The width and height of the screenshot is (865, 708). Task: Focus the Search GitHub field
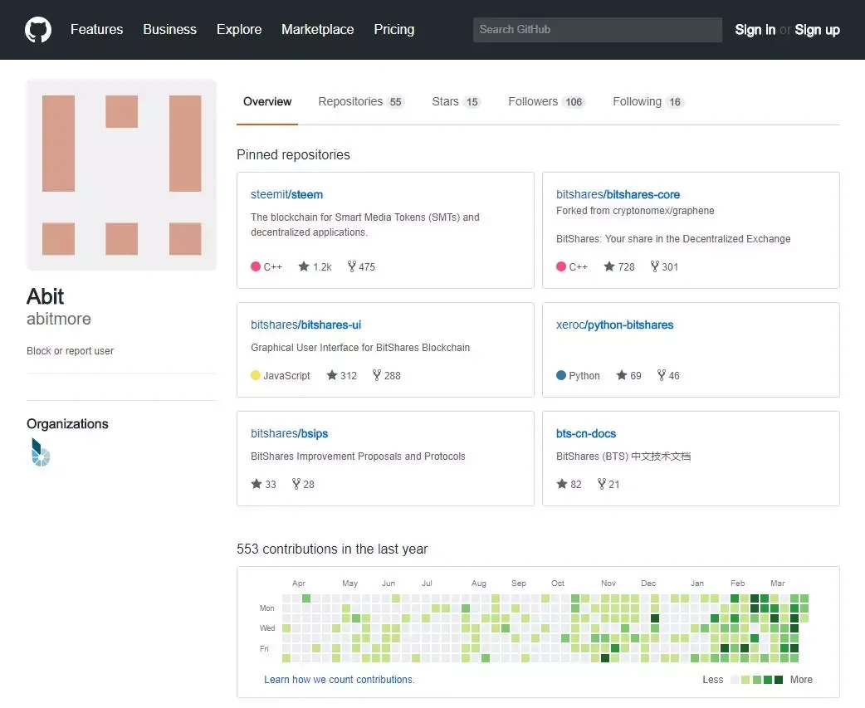pyautogui.click(x=598, y=30)
